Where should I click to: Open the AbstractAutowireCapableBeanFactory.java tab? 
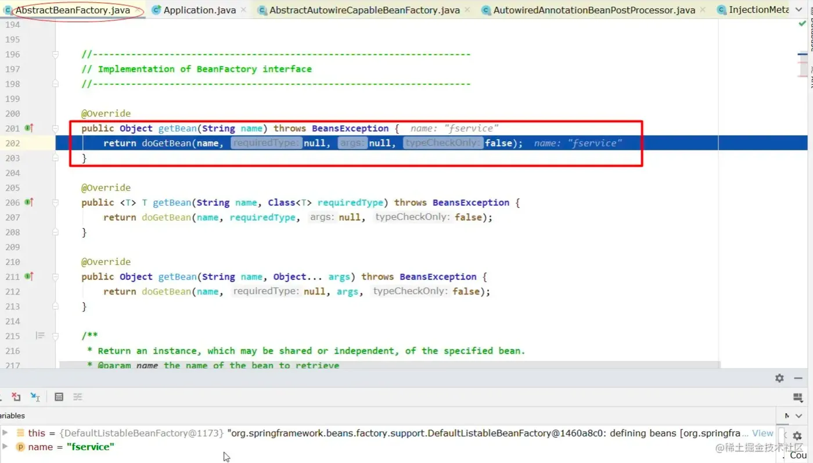pyautogui.click(x=364, y=10)
